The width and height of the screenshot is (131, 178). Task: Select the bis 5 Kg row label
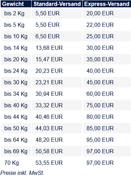coord(14,25)
